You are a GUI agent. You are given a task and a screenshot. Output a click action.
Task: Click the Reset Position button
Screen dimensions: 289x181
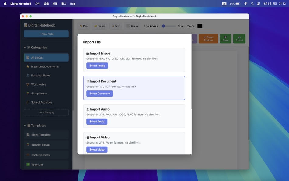208,39
